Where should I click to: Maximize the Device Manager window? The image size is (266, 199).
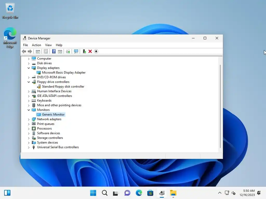tap(205, 38)
